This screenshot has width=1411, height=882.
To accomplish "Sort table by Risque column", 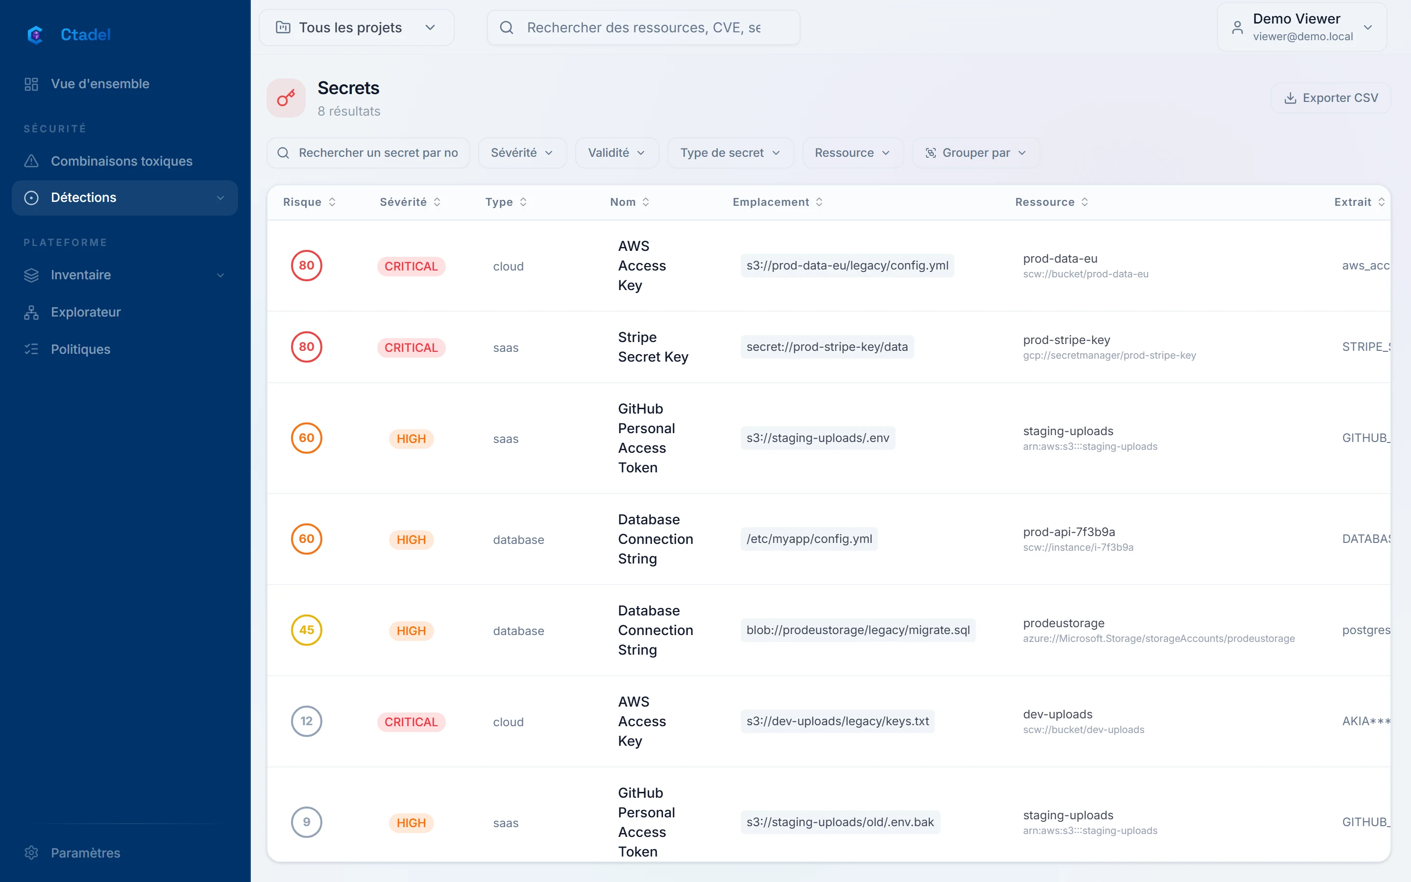I will pyautogui.click(x=310, y=202).
